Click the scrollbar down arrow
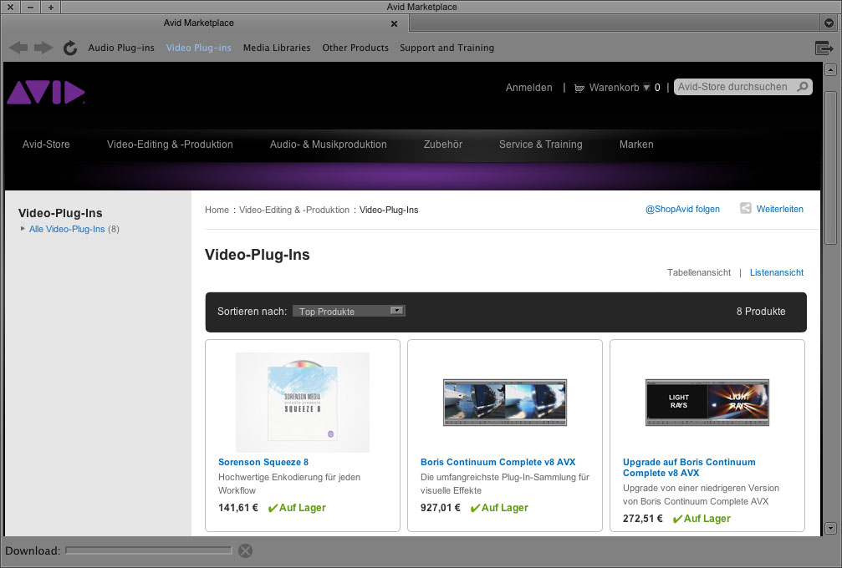Screen dimensions: 842x568 [x=830, y=528]
